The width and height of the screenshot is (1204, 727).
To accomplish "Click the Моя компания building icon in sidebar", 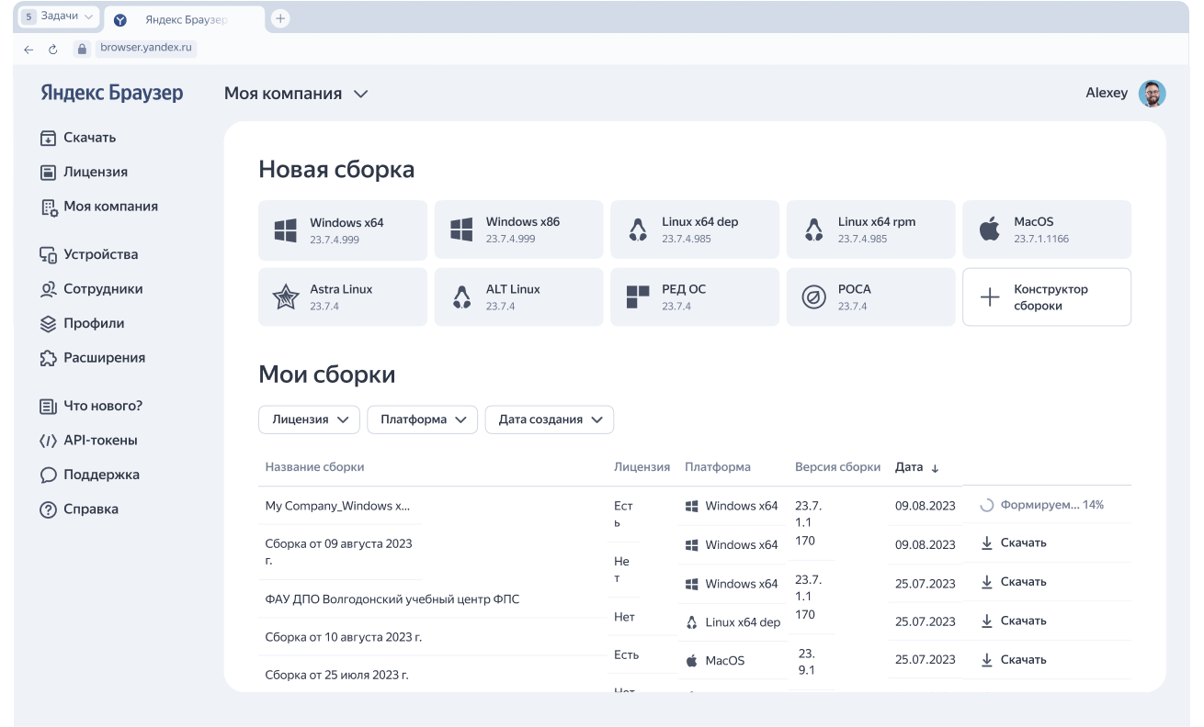I will [x=49, y=207].
